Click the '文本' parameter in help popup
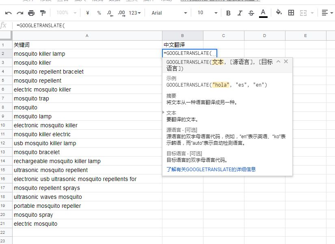This screenshot has height=244, width=335. (x=171, y=113)
